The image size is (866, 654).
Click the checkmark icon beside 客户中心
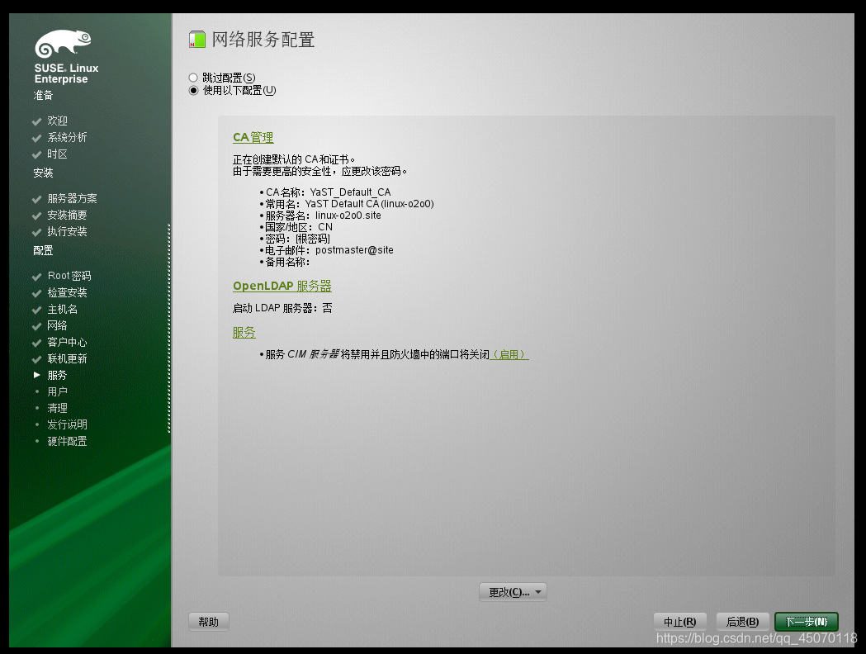pyautogui.click(x=37, y=343)
